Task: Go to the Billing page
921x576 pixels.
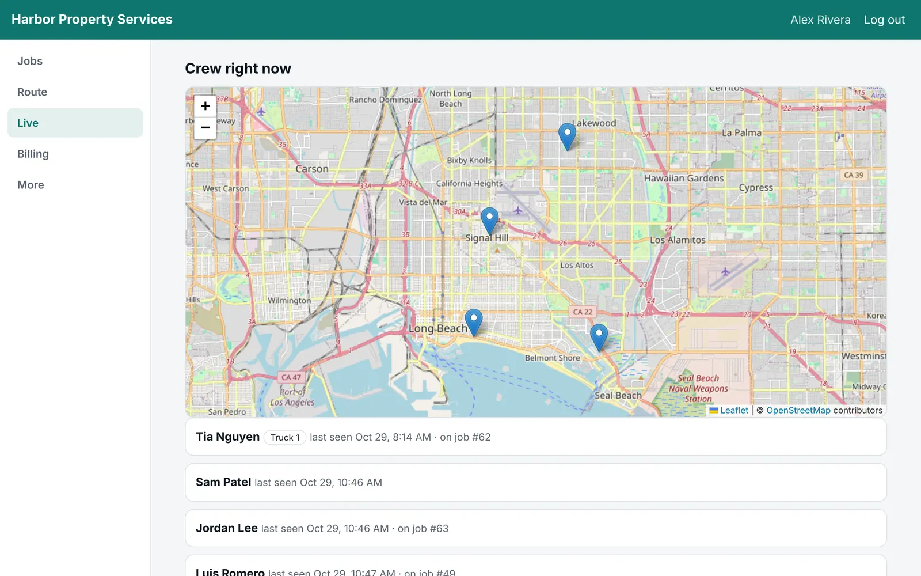Action: coord(75,154)
